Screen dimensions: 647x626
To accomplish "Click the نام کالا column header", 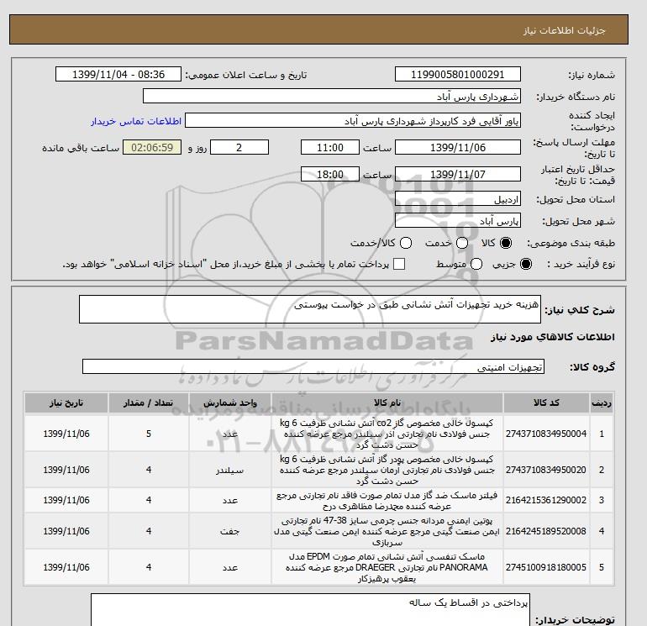I will coord(387,402).
